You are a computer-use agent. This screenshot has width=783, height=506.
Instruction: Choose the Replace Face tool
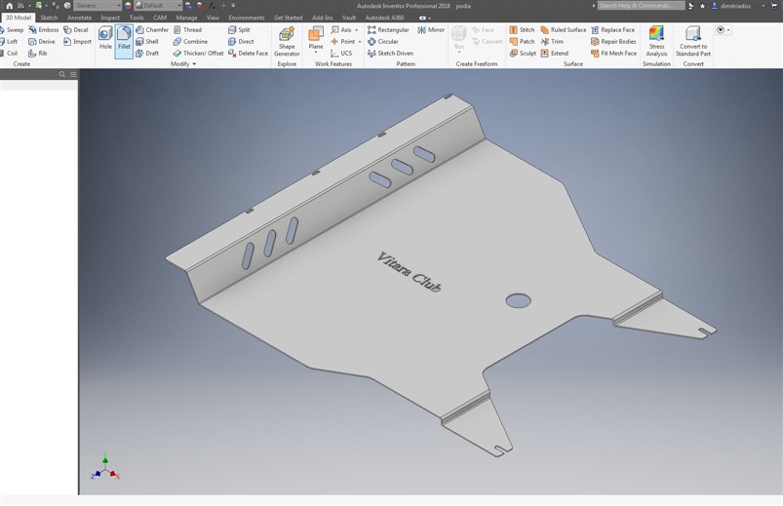(x=612, y=30)
